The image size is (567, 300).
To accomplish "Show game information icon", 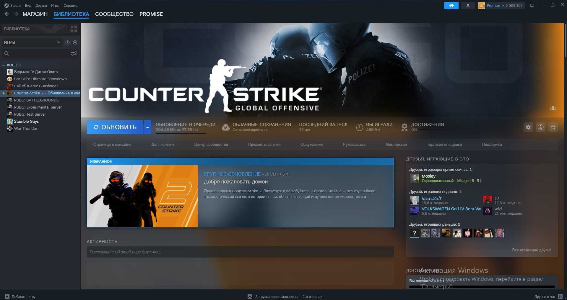I will (x=540, y=127).
